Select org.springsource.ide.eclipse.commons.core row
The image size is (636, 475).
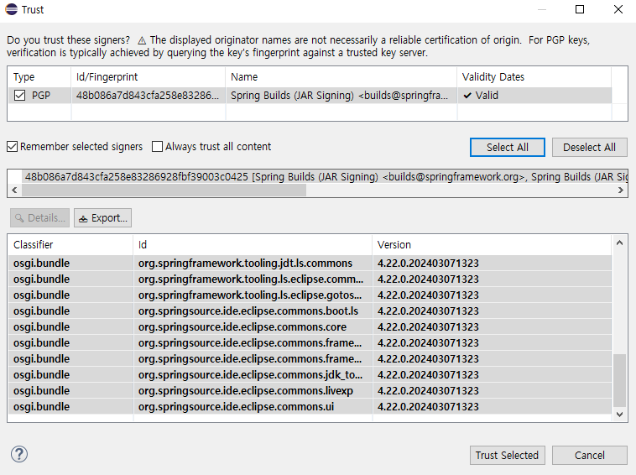[x=310, y=327]
